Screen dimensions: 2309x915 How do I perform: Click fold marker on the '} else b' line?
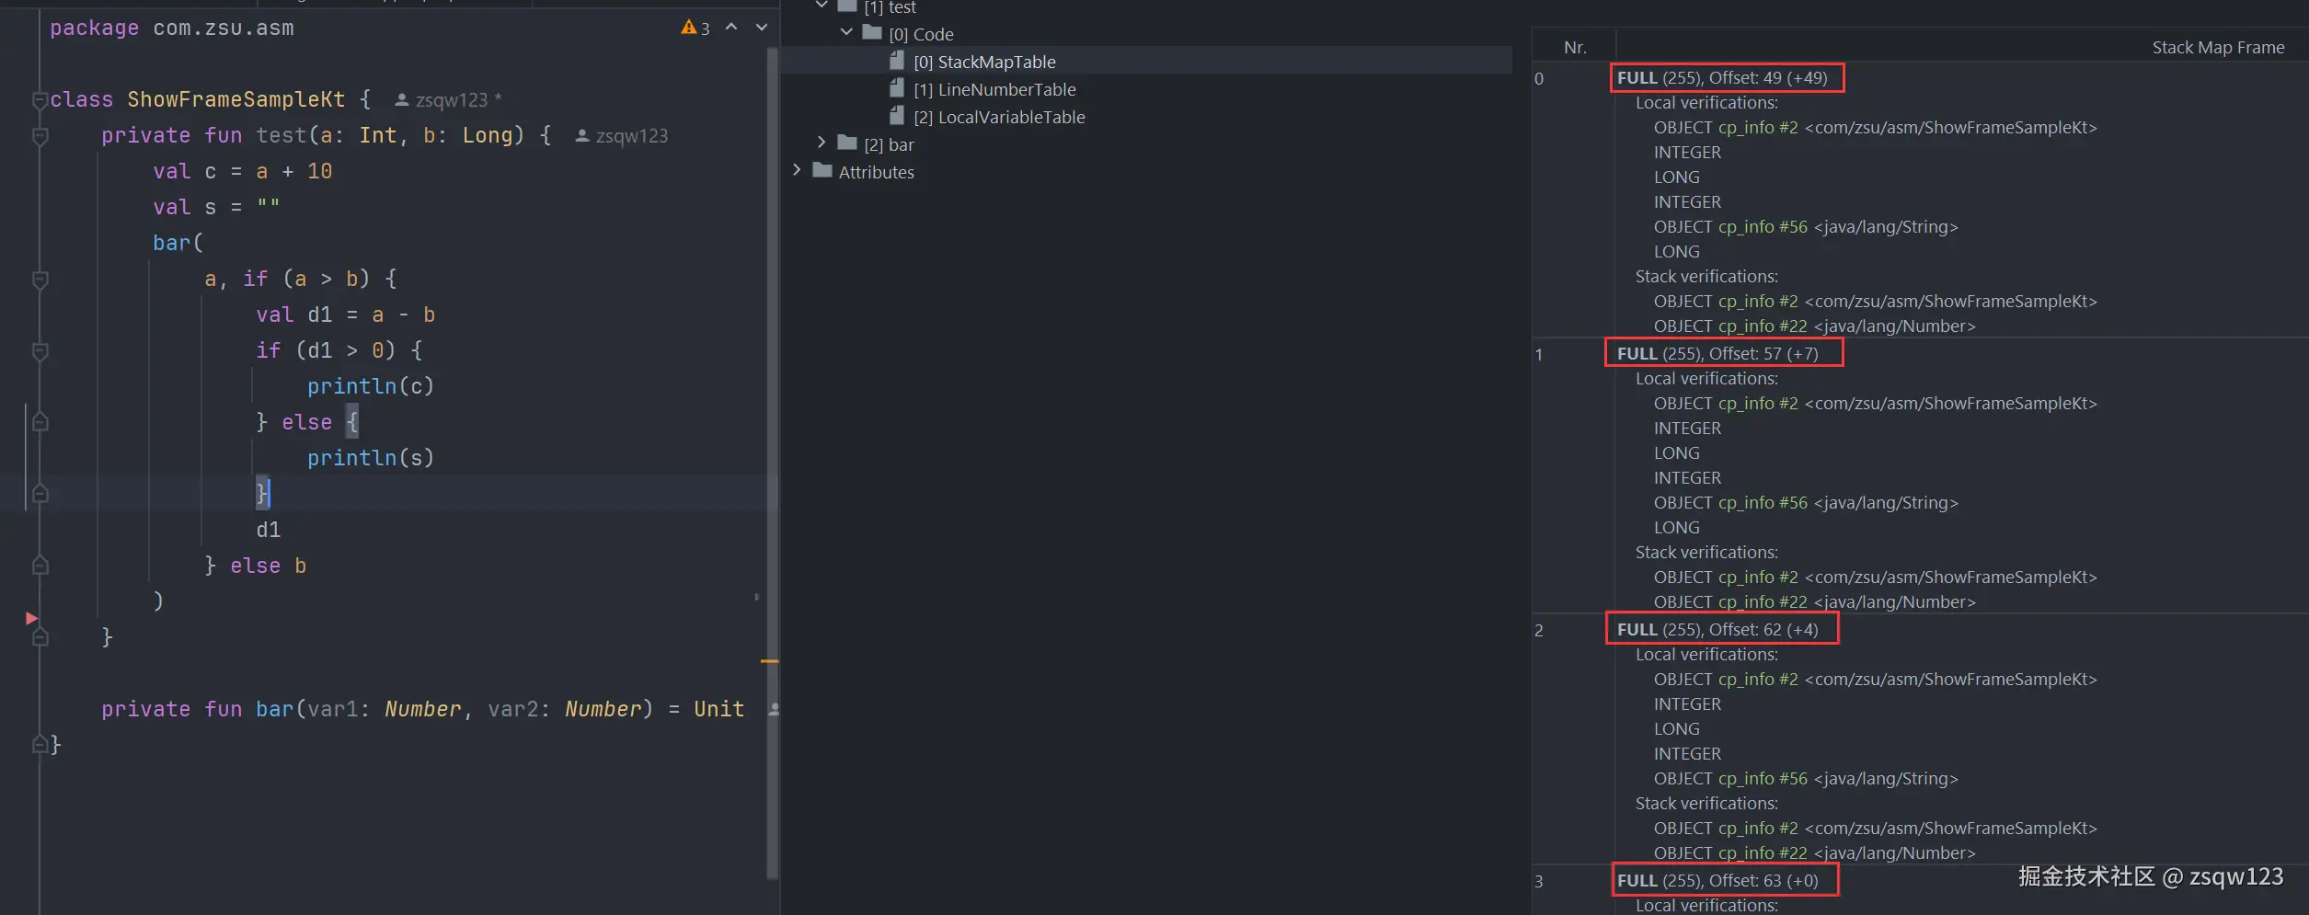tap(40, 566)
